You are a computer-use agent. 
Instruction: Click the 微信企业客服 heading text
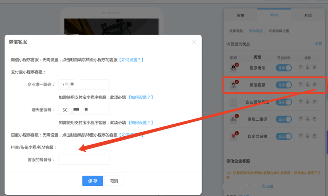point(238,161)
